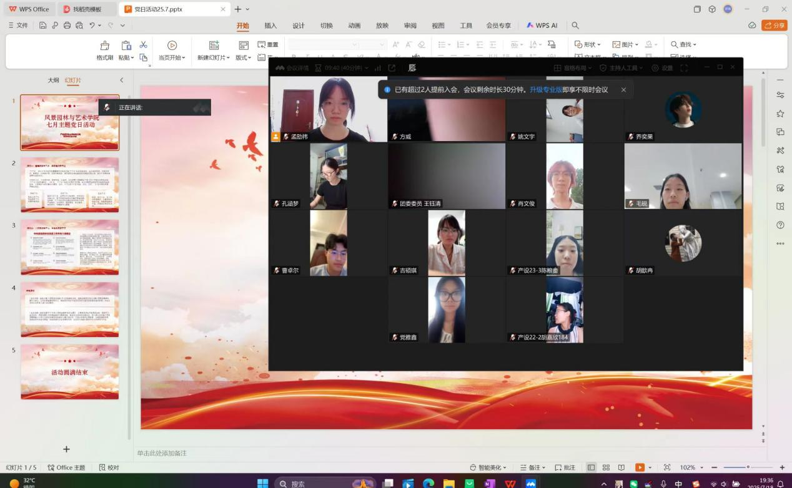The height and width of the screenshot is (488, 792).
Task: Open the 插入 ribbon tab
Action: (x=270, y=26)
